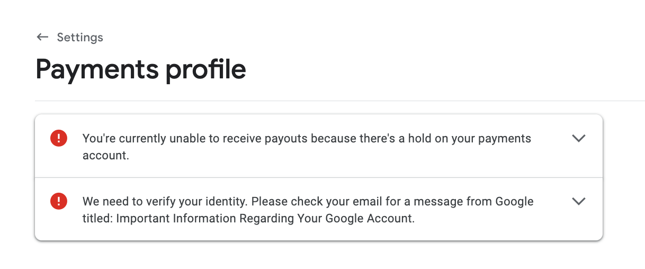Click the horizontal rule under Payments profile heading
The height and width of the screenshot is (269, 645).
coord(340,101)
